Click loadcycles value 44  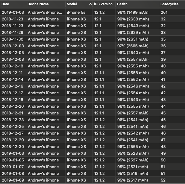(x=163, y=106)
